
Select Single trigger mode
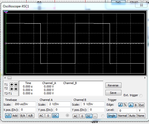(112, 116)
